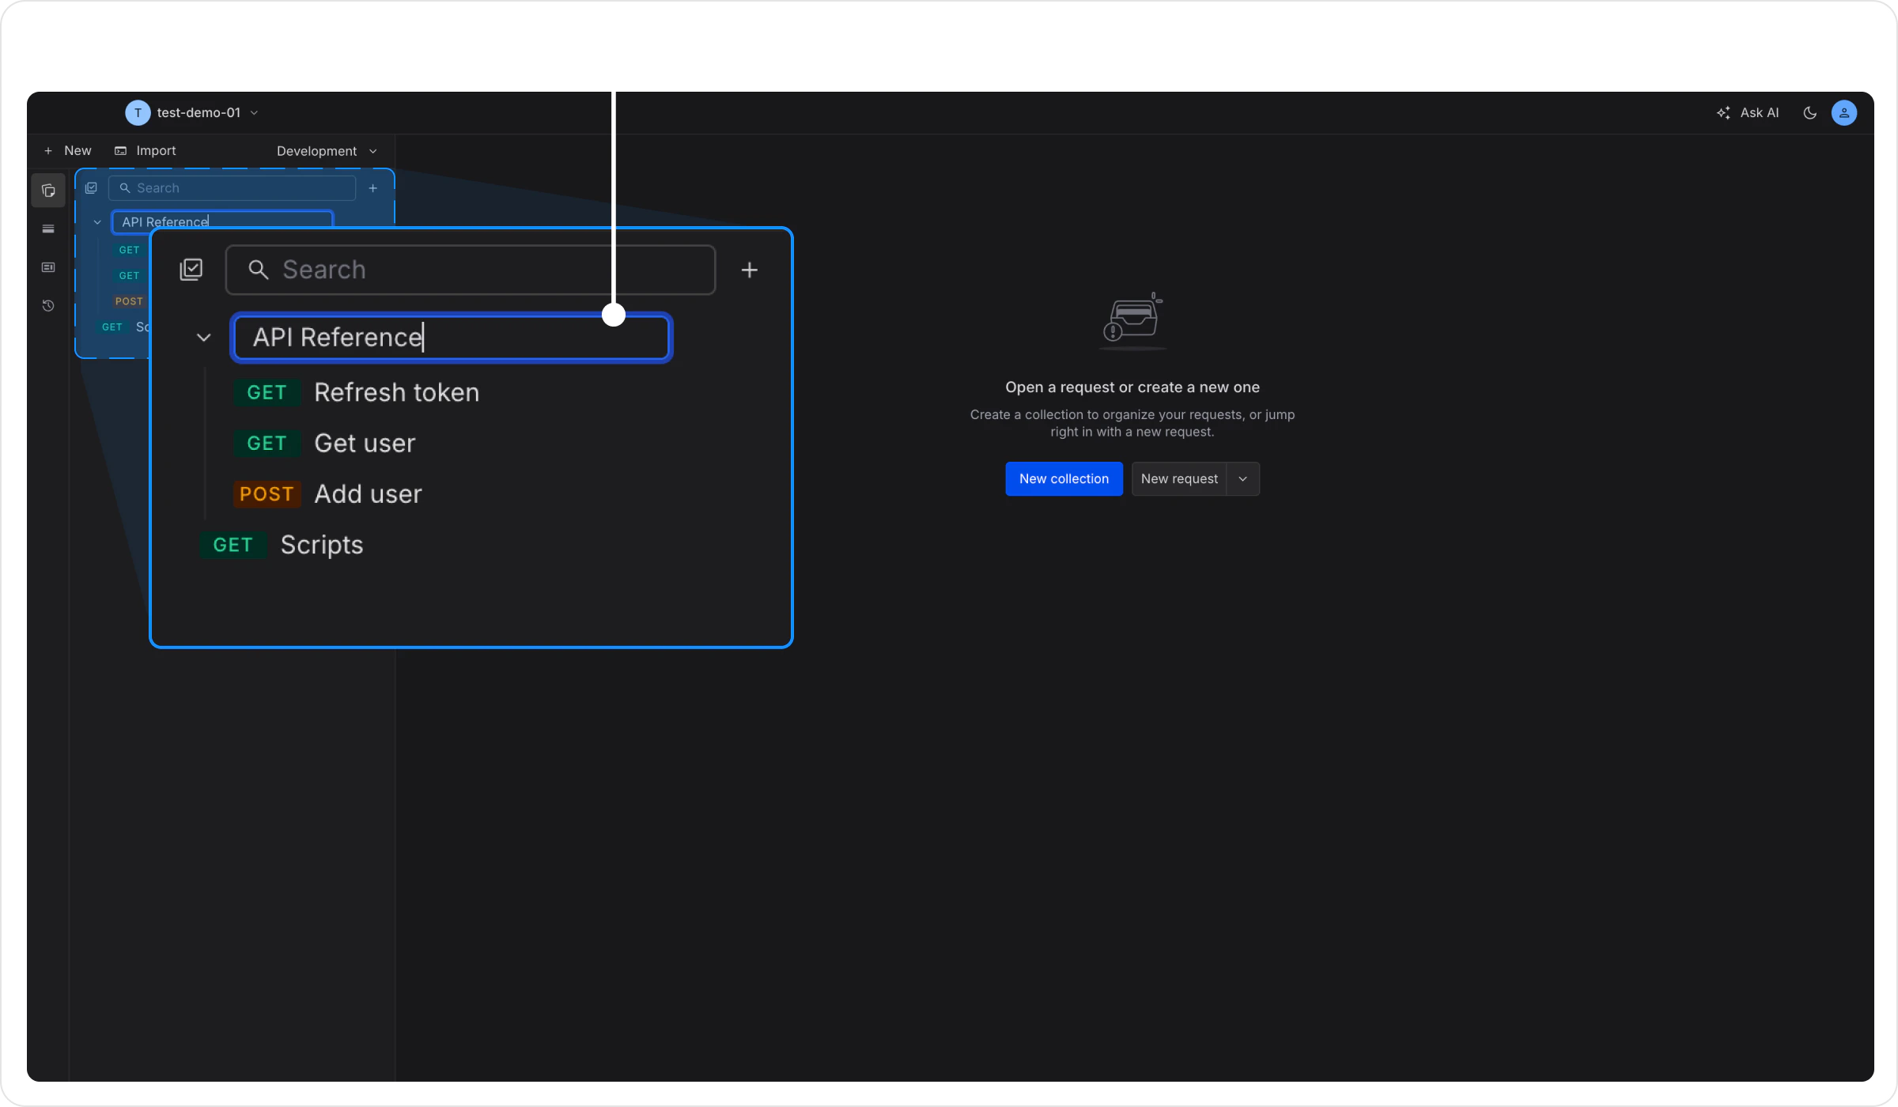Click the New button in toolbar
This screenshot has width=1898, height=1107.
tap(68, 151)
